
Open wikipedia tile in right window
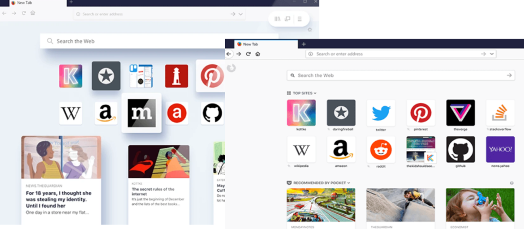[301, 149]
